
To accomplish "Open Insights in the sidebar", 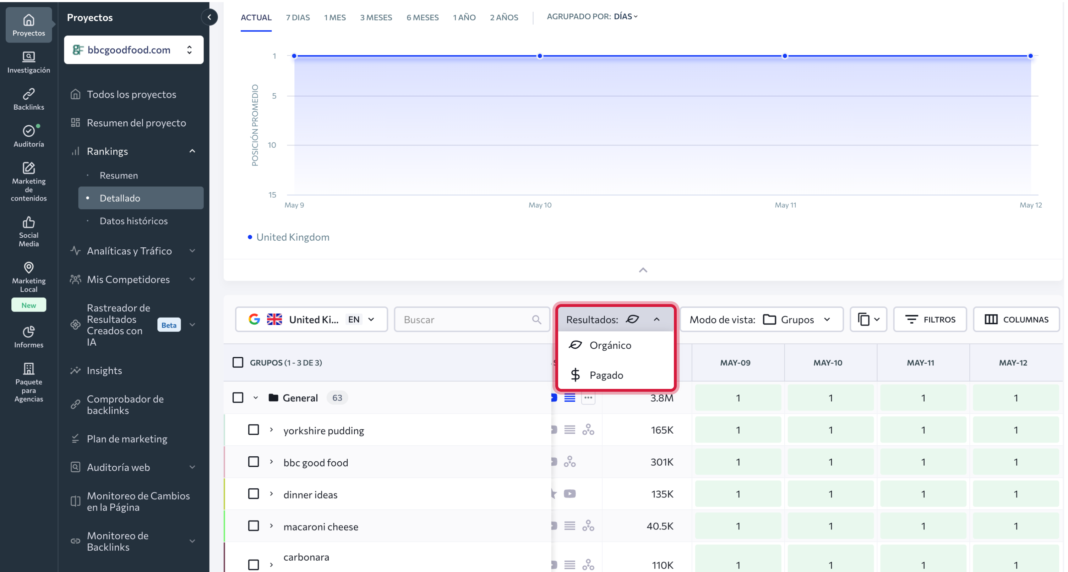I will [104, 370].
